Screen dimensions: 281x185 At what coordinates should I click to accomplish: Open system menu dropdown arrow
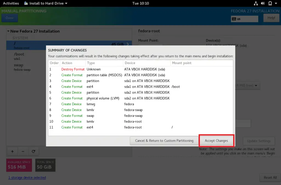coord(276,3)
